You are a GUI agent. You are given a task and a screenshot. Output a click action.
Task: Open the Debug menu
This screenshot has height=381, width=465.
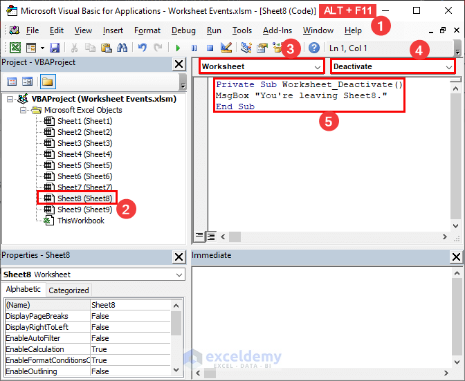(x=183, y=30)
